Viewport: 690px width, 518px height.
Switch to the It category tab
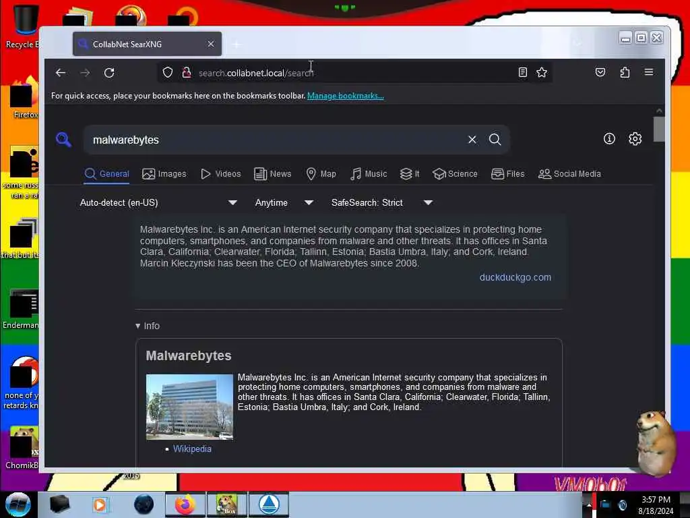click(x=410, y=174)
